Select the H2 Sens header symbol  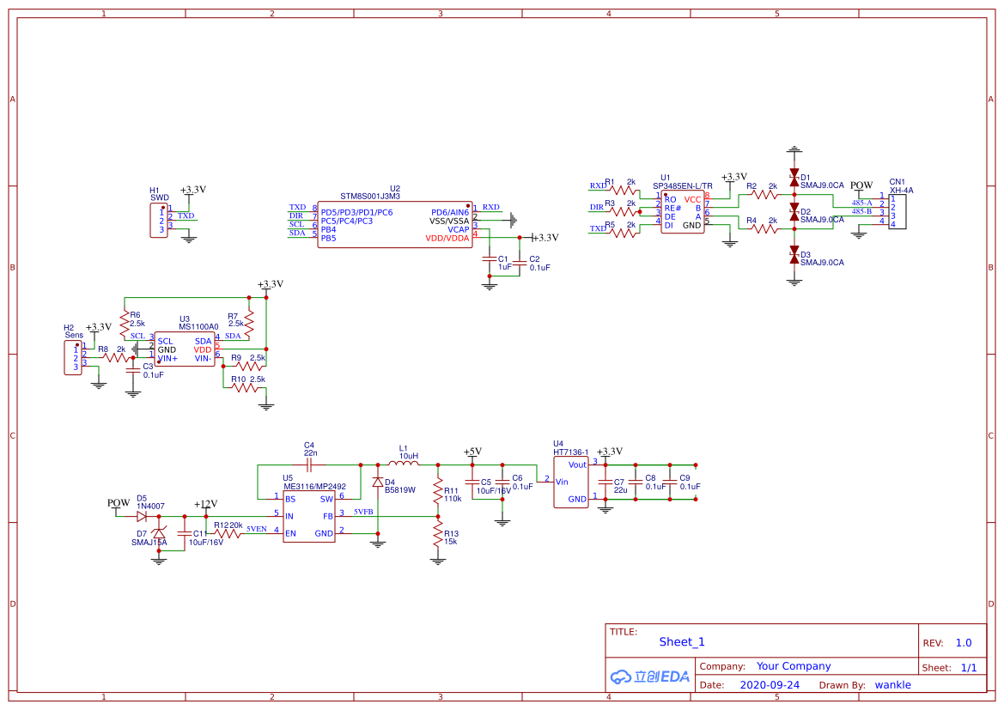pos(73,357)
